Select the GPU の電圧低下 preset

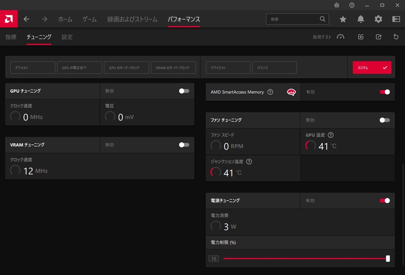pyautogui.click(x=79, y=67)
